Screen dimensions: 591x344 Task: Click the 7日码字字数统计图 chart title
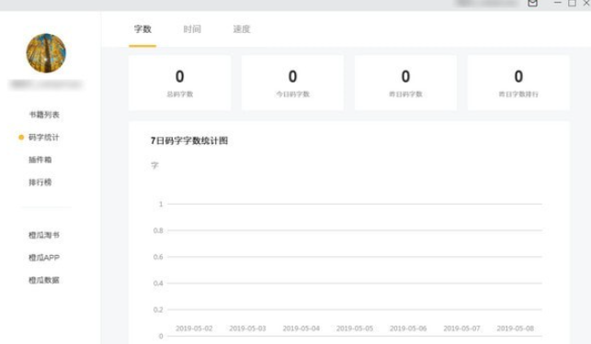tap(189, 140)
